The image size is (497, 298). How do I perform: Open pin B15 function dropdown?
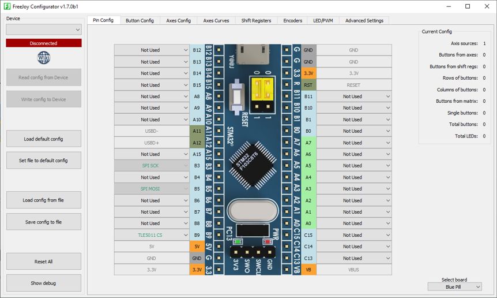point(152,85)
